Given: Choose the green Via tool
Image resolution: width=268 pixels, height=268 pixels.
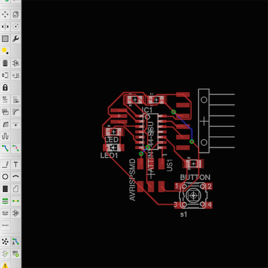Looking at the screenshot, I should coord(5,201).
